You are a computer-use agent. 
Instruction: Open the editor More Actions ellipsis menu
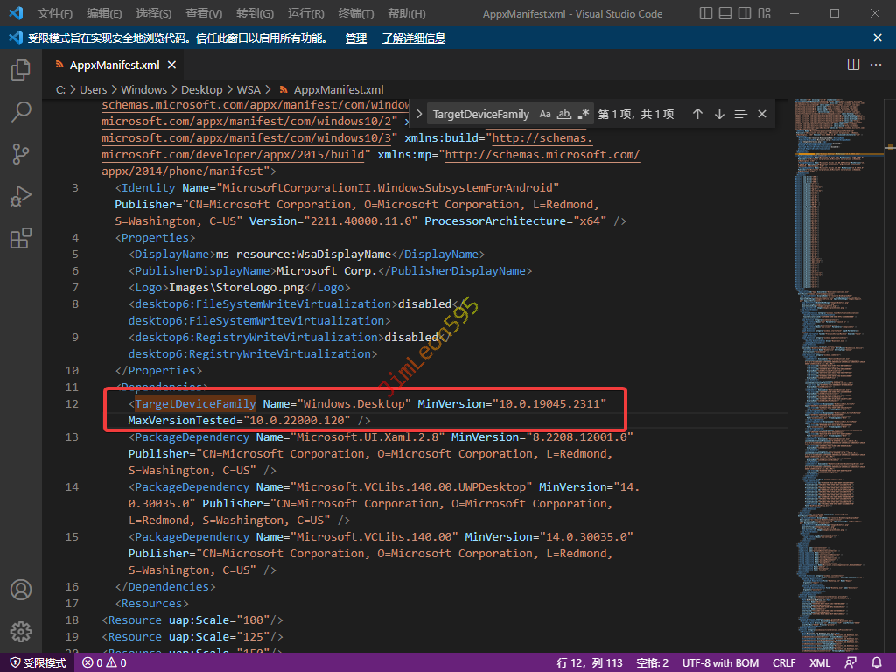point(876,65)
